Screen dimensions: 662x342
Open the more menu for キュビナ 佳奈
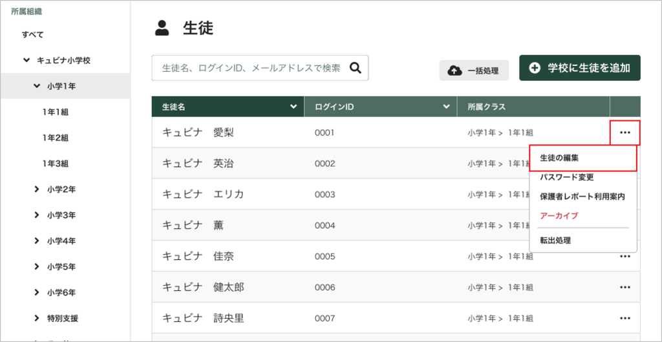pos(625,256)
